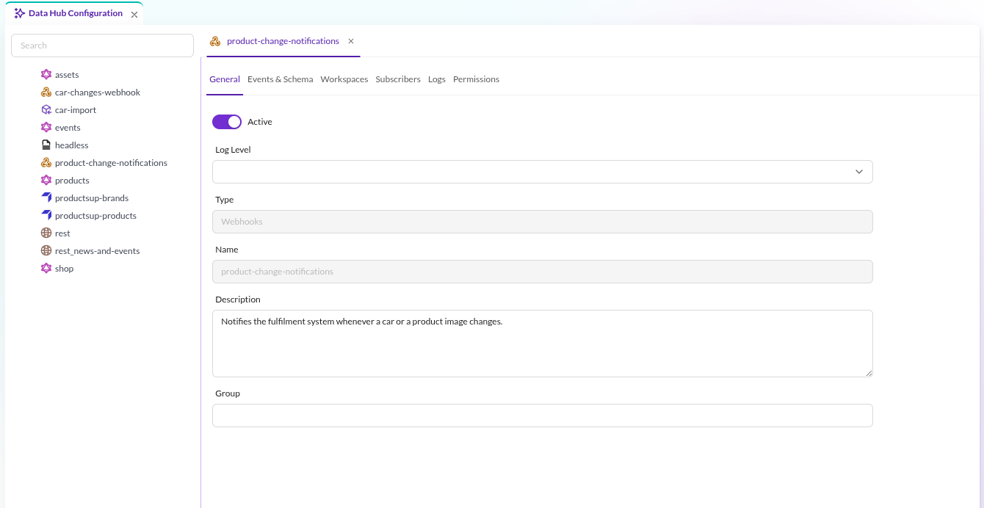Image resolution: width=984 pixels, height=508 pixels.
Task: Click the productsup-brands icon
Action: [x=46, y=198]
